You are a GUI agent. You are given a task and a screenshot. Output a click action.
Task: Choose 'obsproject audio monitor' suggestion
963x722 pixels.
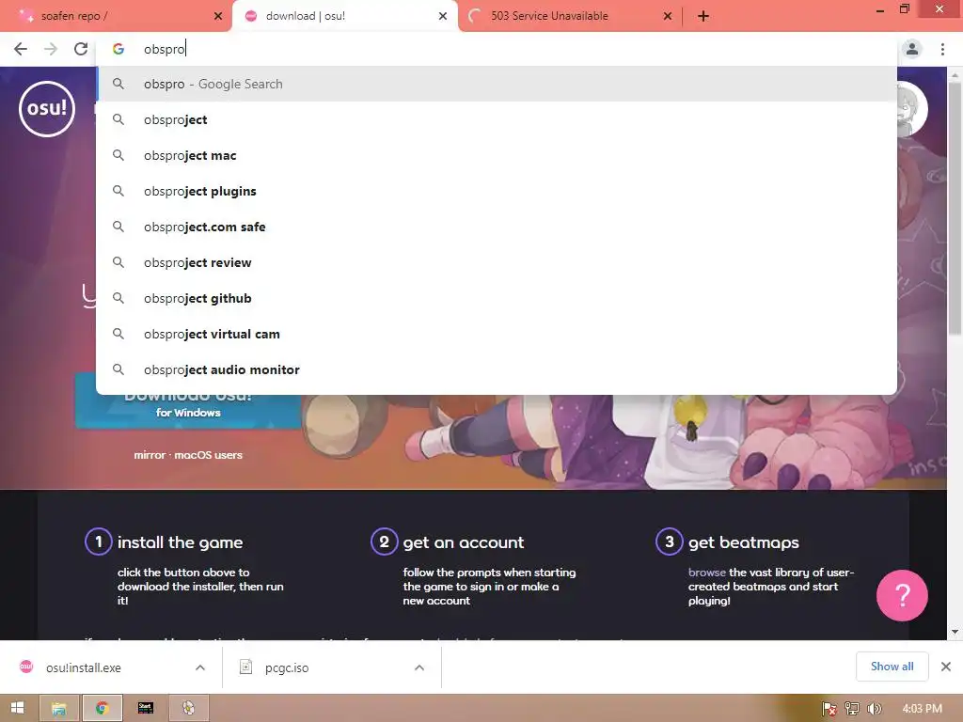497,369
